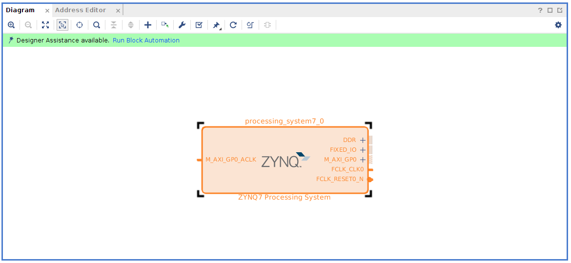
Task: Click the Run Block Automation link
Action: tap(146, 40)
